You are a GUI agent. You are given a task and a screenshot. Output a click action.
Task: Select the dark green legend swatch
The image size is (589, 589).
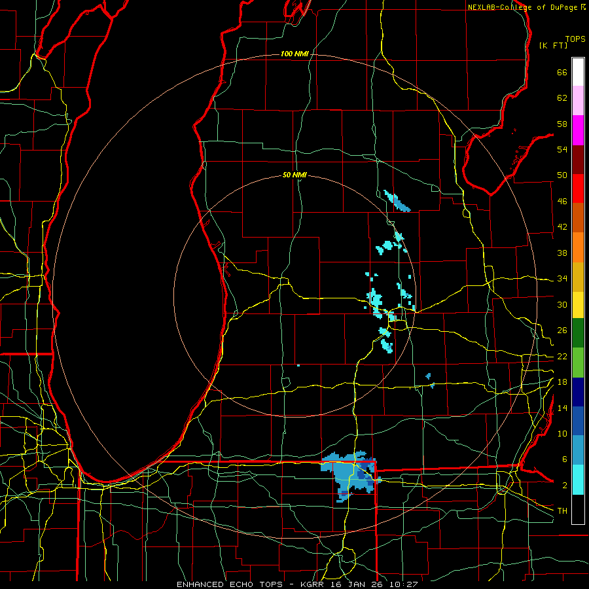coord(578,333)
